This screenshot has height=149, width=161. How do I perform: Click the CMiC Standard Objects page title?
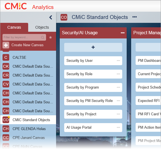[100, 17]
